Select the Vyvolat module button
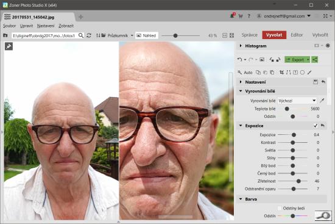 [x=274, y=35]
